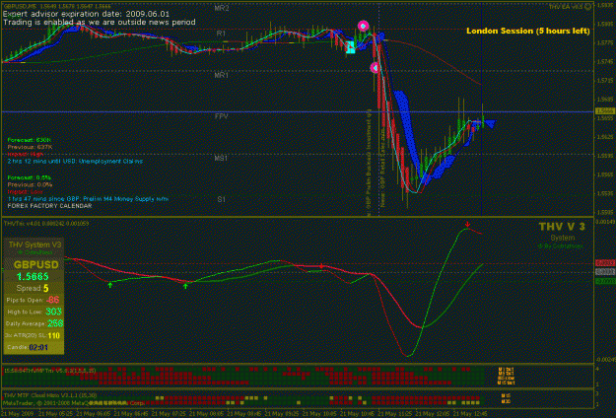616x418 pixels.
Task: Click the R1 pivot level label
Action: pyautogui.click(x=221, y=34)
